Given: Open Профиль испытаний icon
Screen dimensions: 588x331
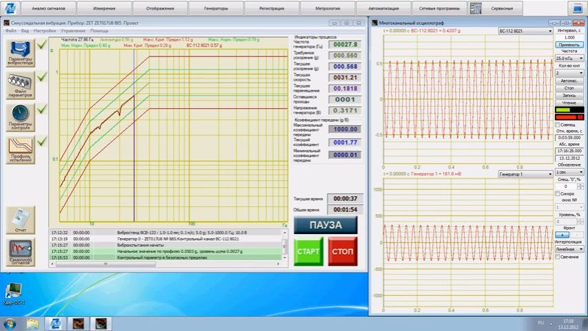Looking at the screenshot, I should [x=21, y=150].
